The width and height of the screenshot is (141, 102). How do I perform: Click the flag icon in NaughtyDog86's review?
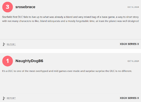4,98
